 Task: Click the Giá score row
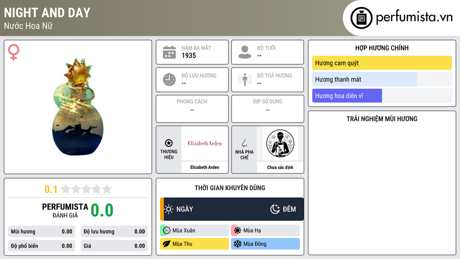click(114, 246)
